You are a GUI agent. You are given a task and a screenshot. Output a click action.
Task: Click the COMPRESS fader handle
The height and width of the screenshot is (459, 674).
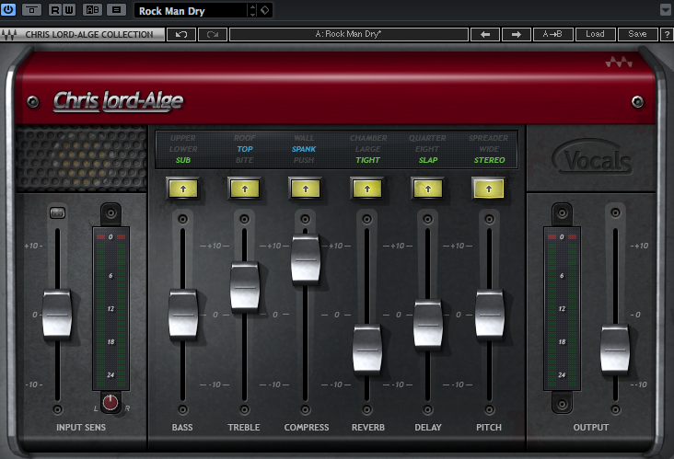(x=306, y=259)
